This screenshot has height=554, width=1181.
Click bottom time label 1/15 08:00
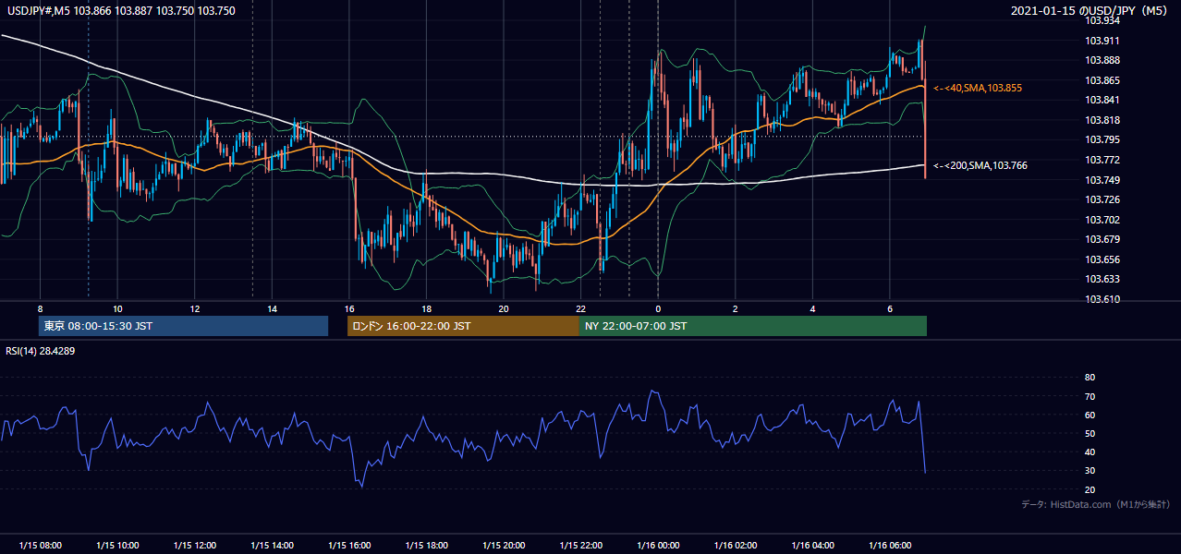point(39,545)
